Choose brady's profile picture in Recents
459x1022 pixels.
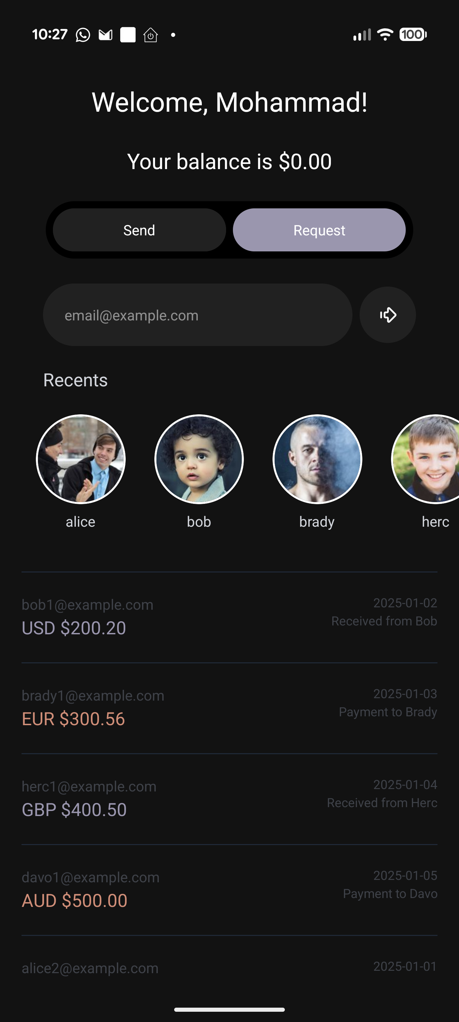tap(317, 459)
